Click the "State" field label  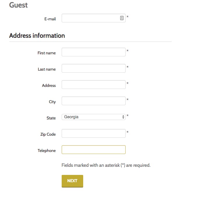tap(51, 118)
